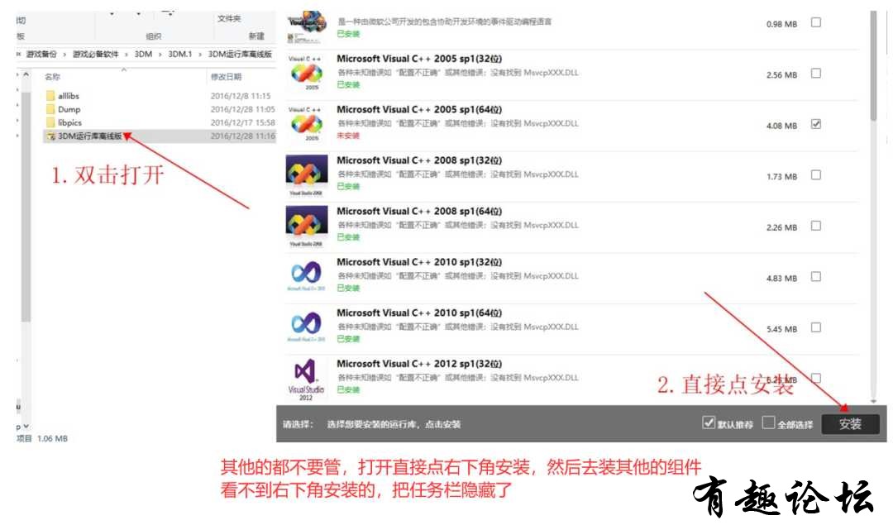This screenshot has width=893, height=525.
Task: Go to the 3DM.1 breadcrumb folder
Action: click(x=180, y=54)
